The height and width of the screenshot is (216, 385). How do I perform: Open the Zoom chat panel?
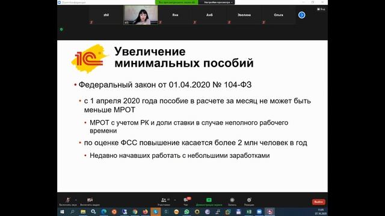coord(186,202)
